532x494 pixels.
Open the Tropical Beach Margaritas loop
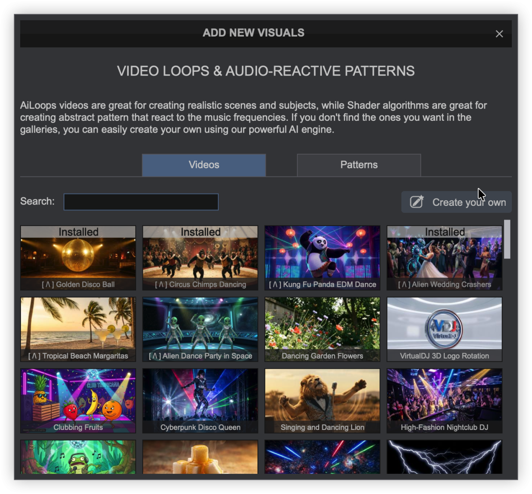tap(78, 329)
